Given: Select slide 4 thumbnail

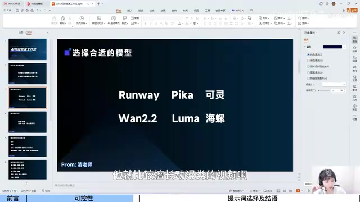Looking at the screenshot, I should point(28,122).
